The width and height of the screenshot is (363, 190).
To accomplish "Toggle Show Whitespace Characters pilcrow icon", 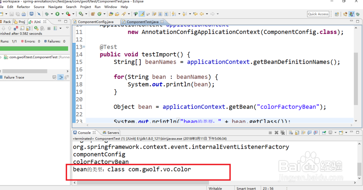I will pos(166,14).
